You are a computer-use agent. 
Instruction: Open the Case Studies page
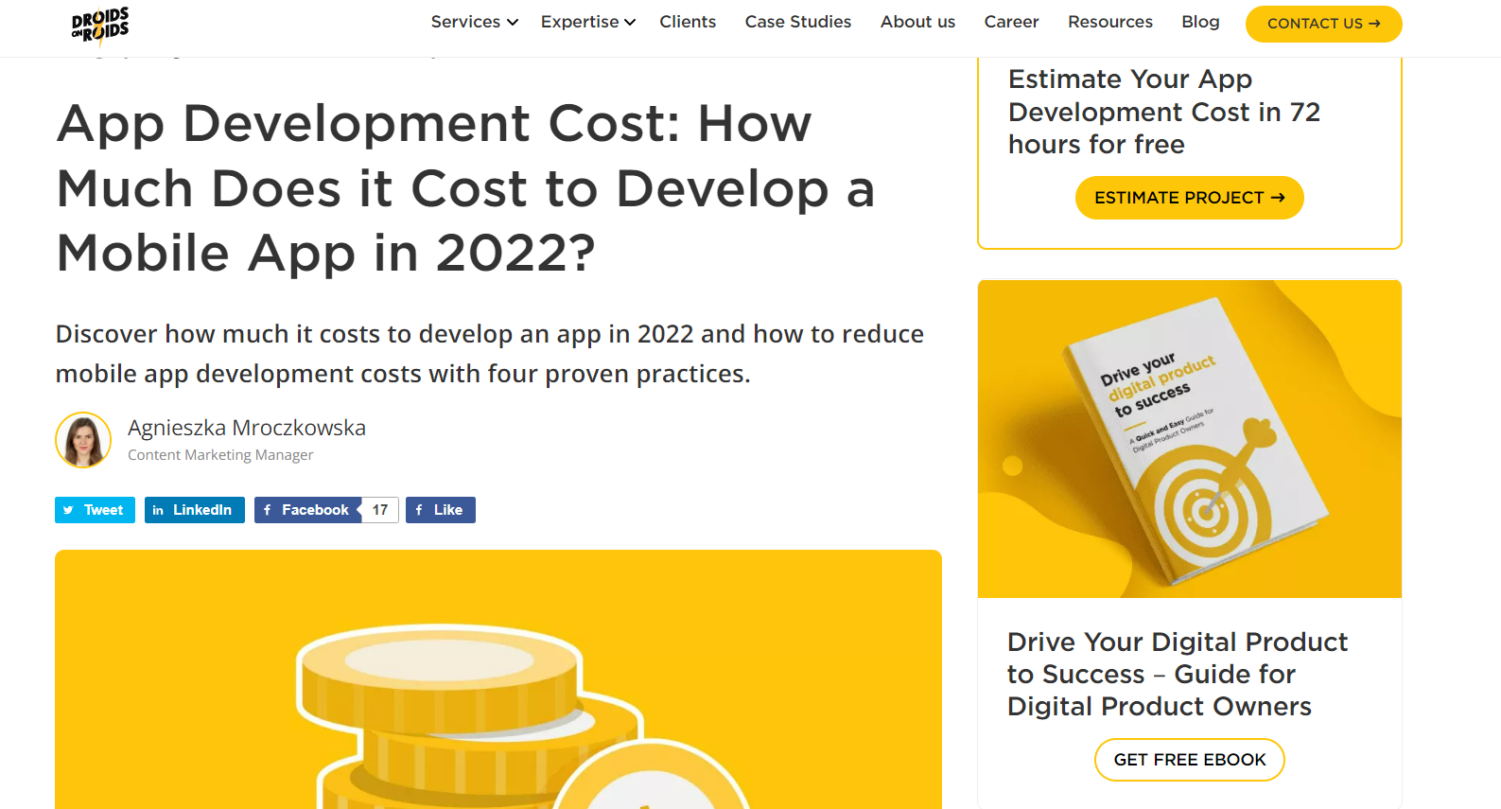797,22
